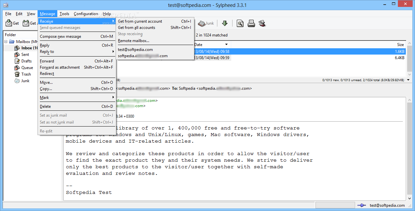Choose Copy... menu item

pyautogui.click(x=76, y=89)
